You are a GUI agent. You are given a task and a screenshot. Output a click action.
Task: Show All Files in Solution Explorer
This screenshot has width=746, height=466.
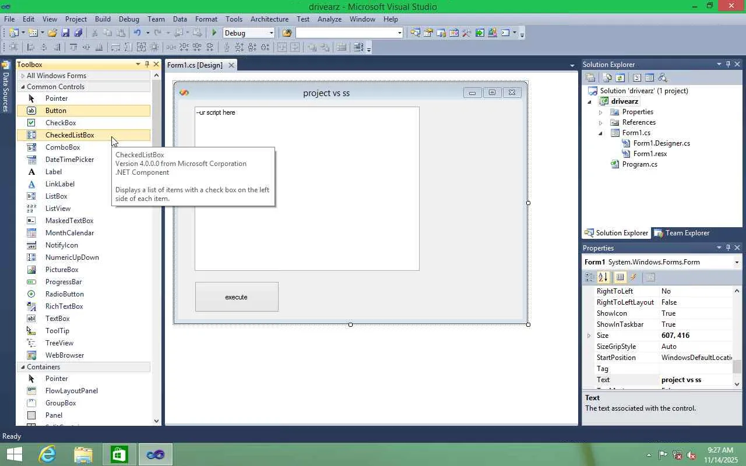pos(608,78)
